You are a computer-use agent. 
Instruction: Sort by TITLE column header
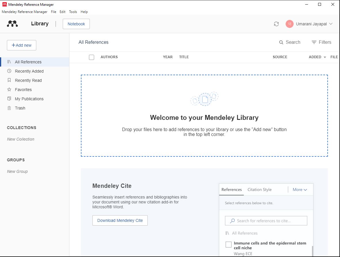coord(184,57)
